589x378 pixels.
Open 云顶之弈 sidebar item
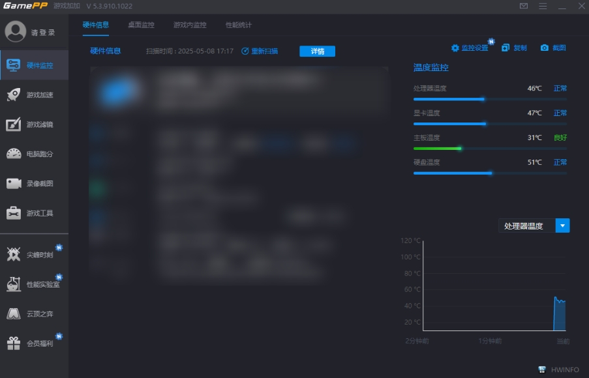point(34,314)
